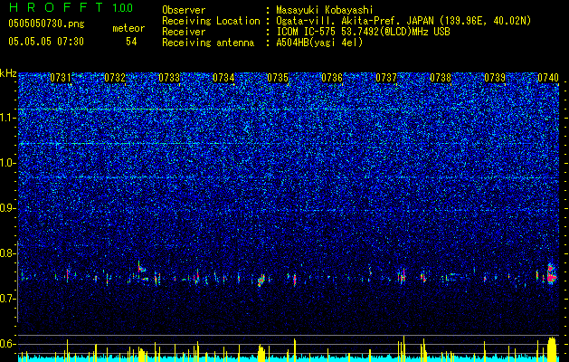Select the observer name Masayuki Kobayashi
This screenshot has width=569, height=362.
coord(325,10)
